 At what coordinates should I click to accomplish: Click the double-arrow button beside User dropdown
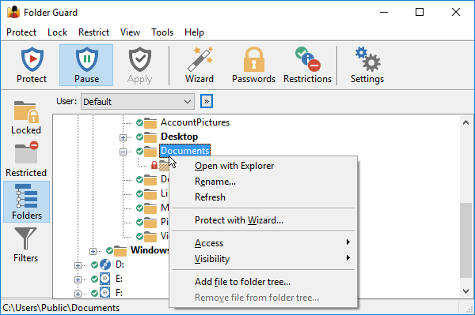(x=207, y=101)
